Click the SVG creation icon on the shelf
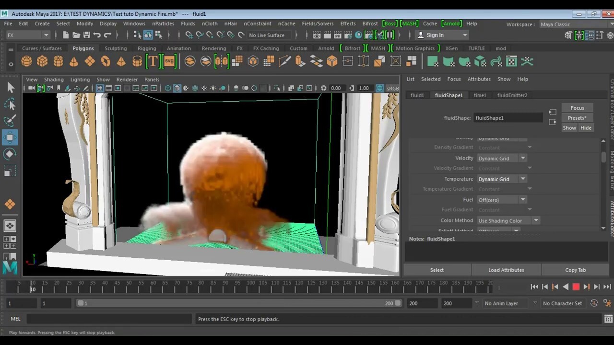The height and width of the screenshot is (345, 614). pyautogui.click(x=169, y=61)
